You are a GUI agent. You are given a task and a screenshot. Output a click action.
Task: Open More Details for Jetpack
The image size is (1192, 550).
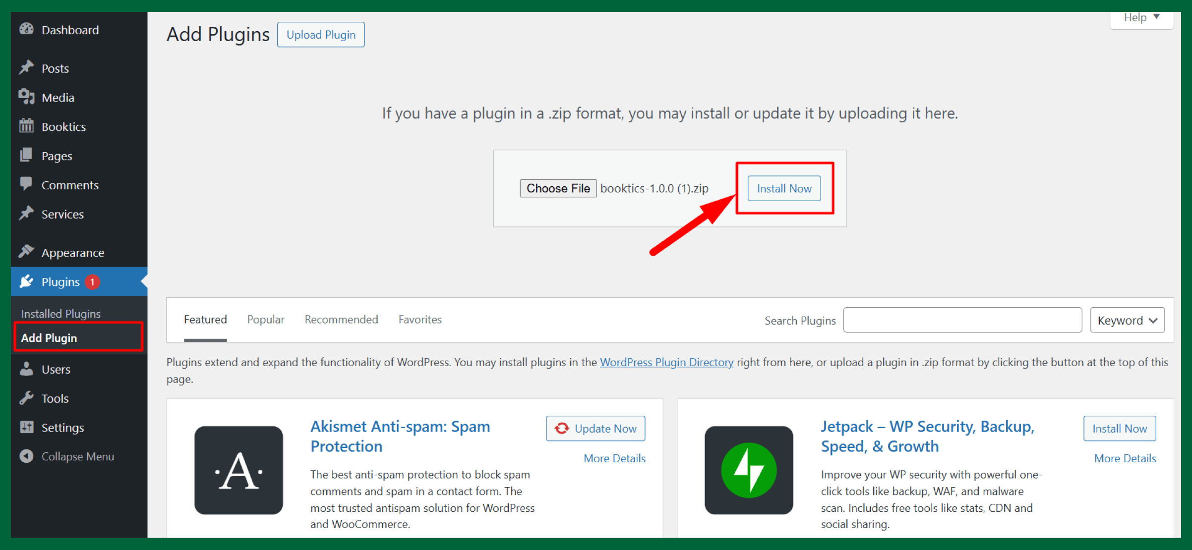pos(1125,458)
